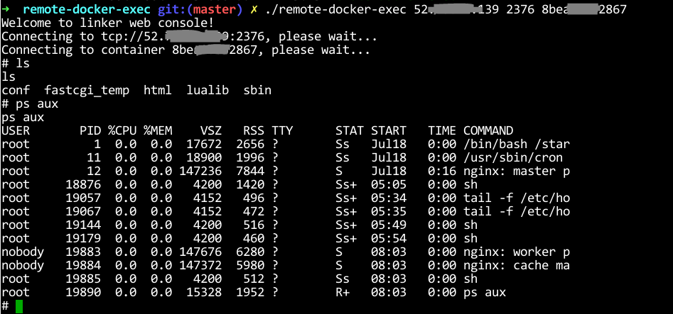Click the sbin directory in ls output

click(257, 91)
